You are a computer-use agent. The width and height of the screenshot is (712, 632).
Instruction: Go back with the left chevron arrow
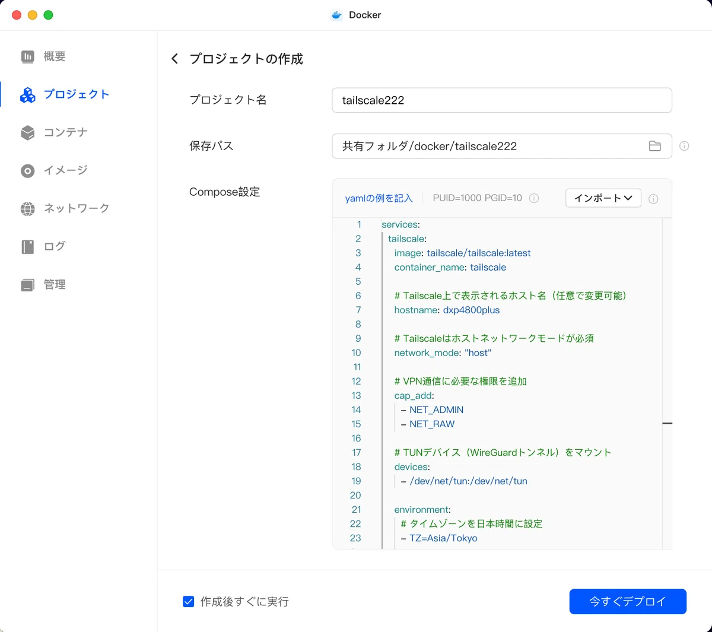tap(174, 59)
